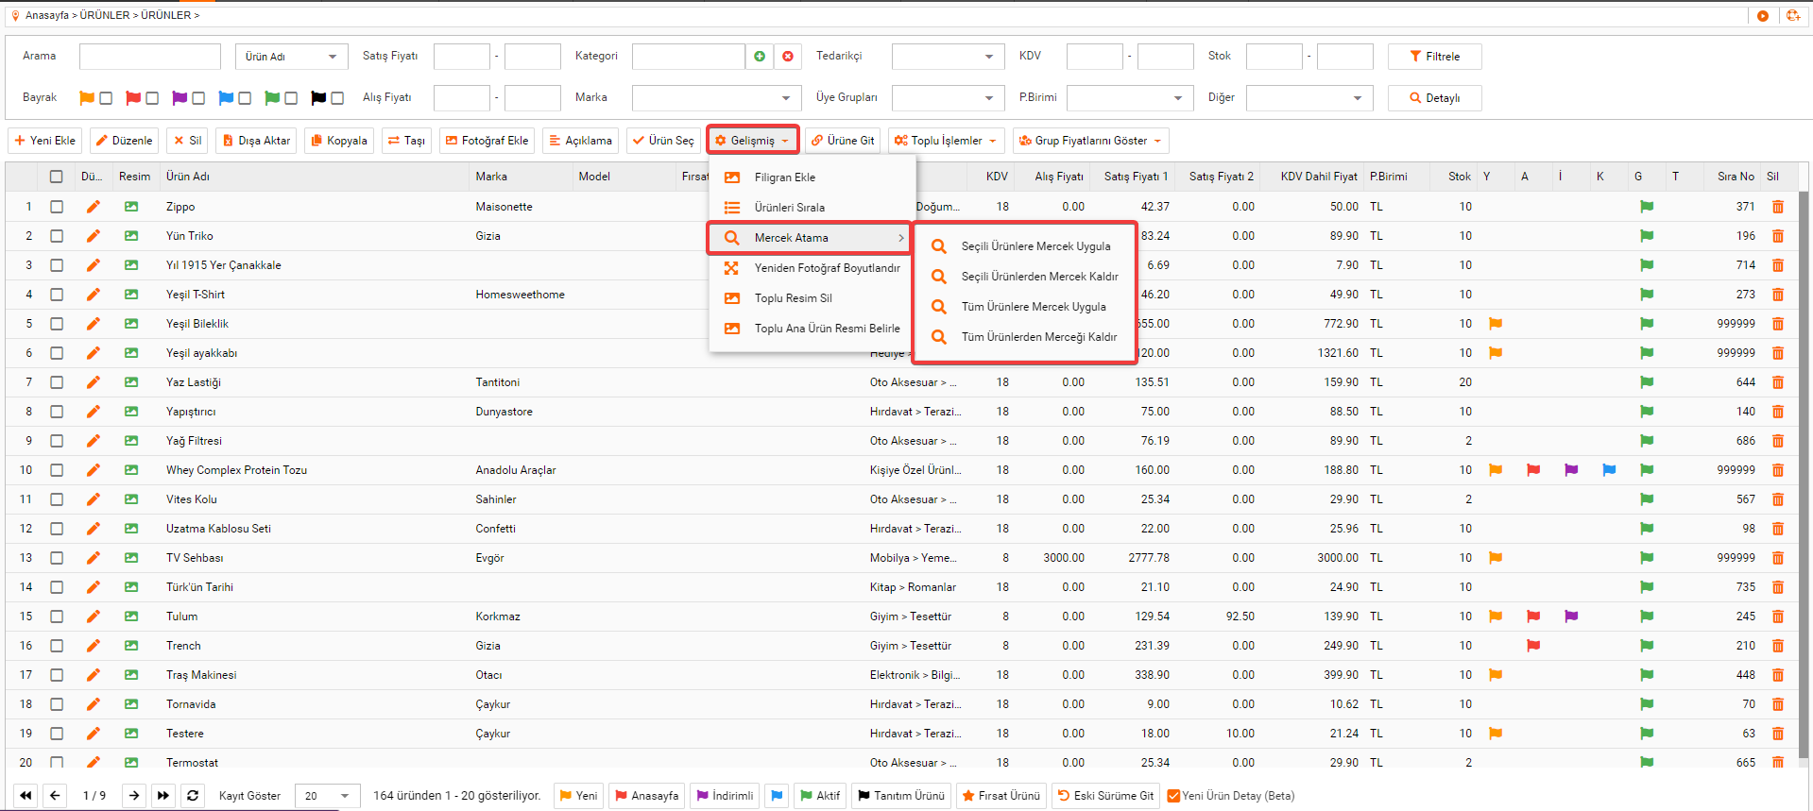Go to previous page arrow

[x=55, y=796]
